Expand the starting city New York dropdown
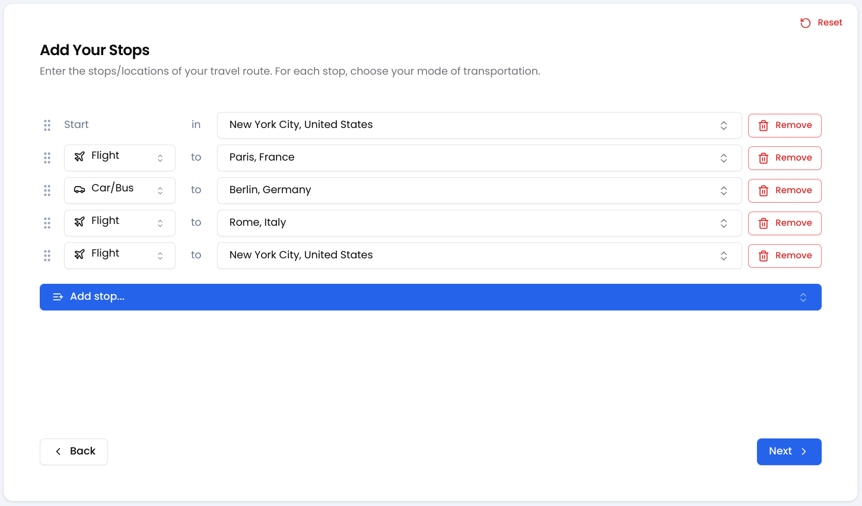This screenshot has height=506, width=862. [479, 125]
